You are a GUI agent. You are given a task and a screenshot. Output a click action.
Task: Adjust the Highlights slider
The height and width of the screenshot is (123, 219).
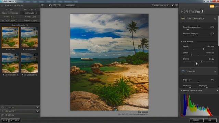coord(207,87)
